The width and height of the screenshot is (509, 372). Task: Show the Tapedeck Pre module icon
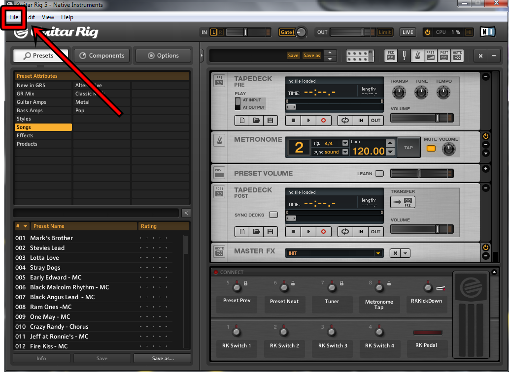pyautogui.click(x=391, y=56)
